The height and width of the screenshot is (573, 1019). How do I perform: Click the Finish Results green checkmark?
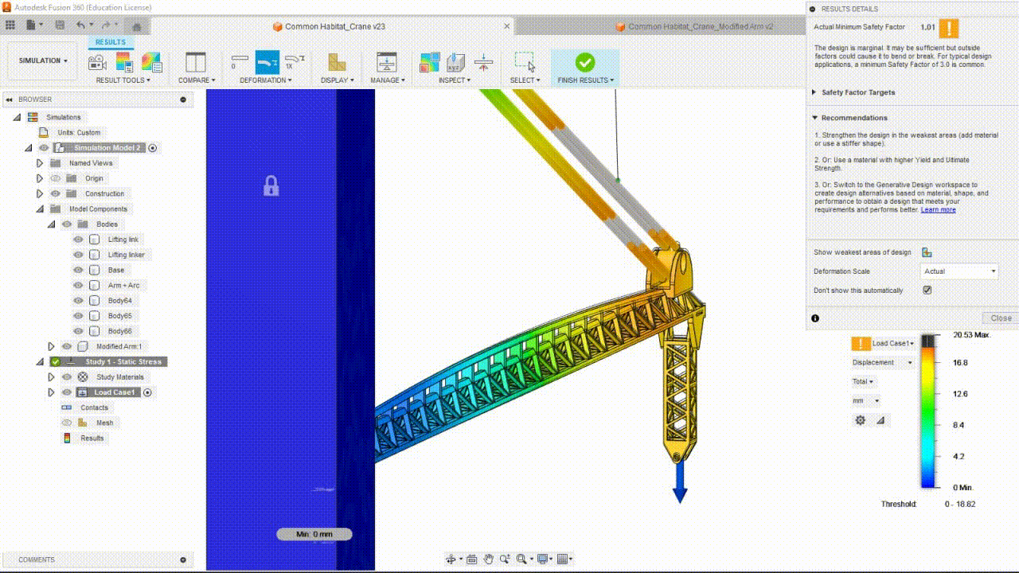pyautogui.click(x=585, y=62)
